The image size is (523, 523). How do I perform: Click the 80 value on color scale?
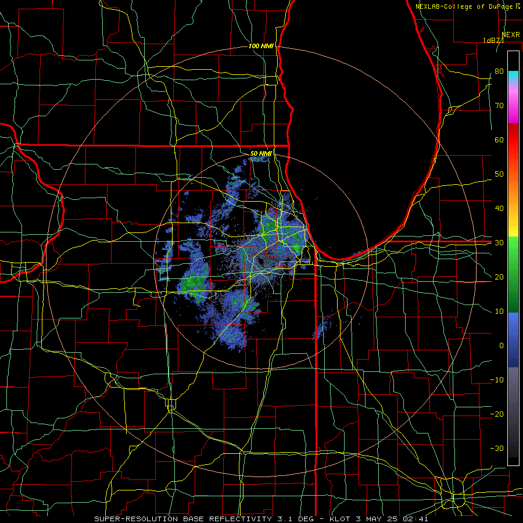[499, 71]
